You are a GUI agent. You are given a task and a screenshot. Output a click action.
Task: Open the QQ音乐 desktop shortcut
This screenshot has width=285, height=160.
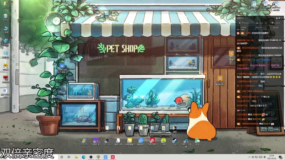164,142
